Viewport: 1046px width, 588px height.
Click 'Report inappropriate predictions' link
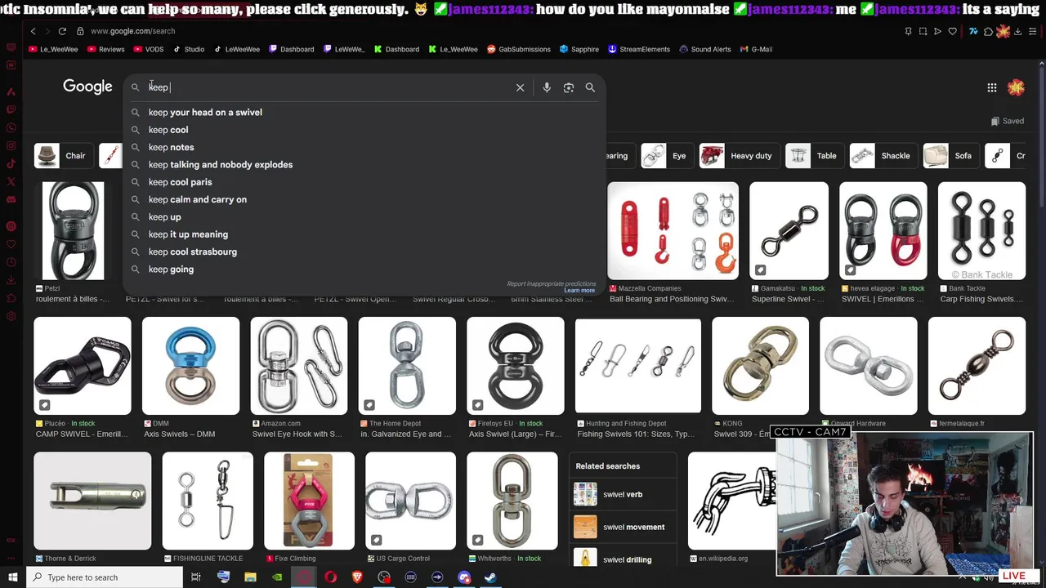(551, 284)
